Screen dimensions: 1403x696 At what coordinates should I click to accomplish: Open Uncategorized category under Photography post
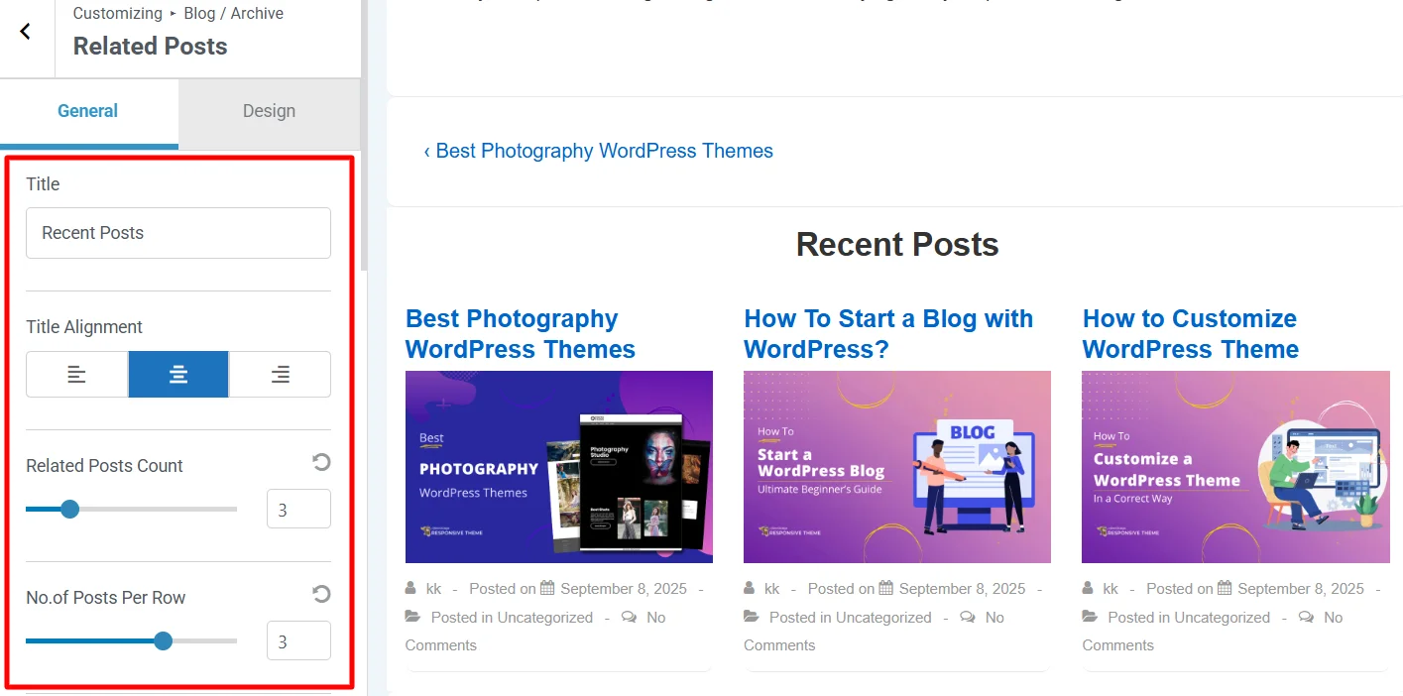545,618
